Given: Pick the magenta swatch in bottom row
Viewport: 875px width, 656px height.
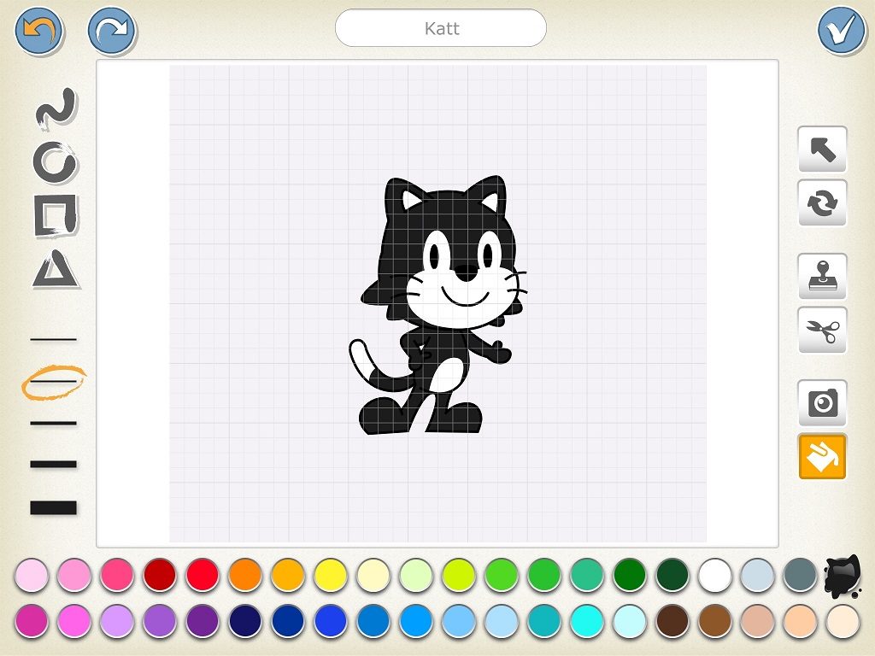Looking at the screenshot, I should tap(32, 621).
